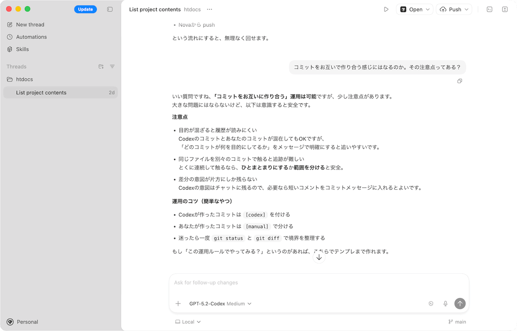Open Automations in sidebar
Viewport: 517px width, 331px height.
coord(31,37)
